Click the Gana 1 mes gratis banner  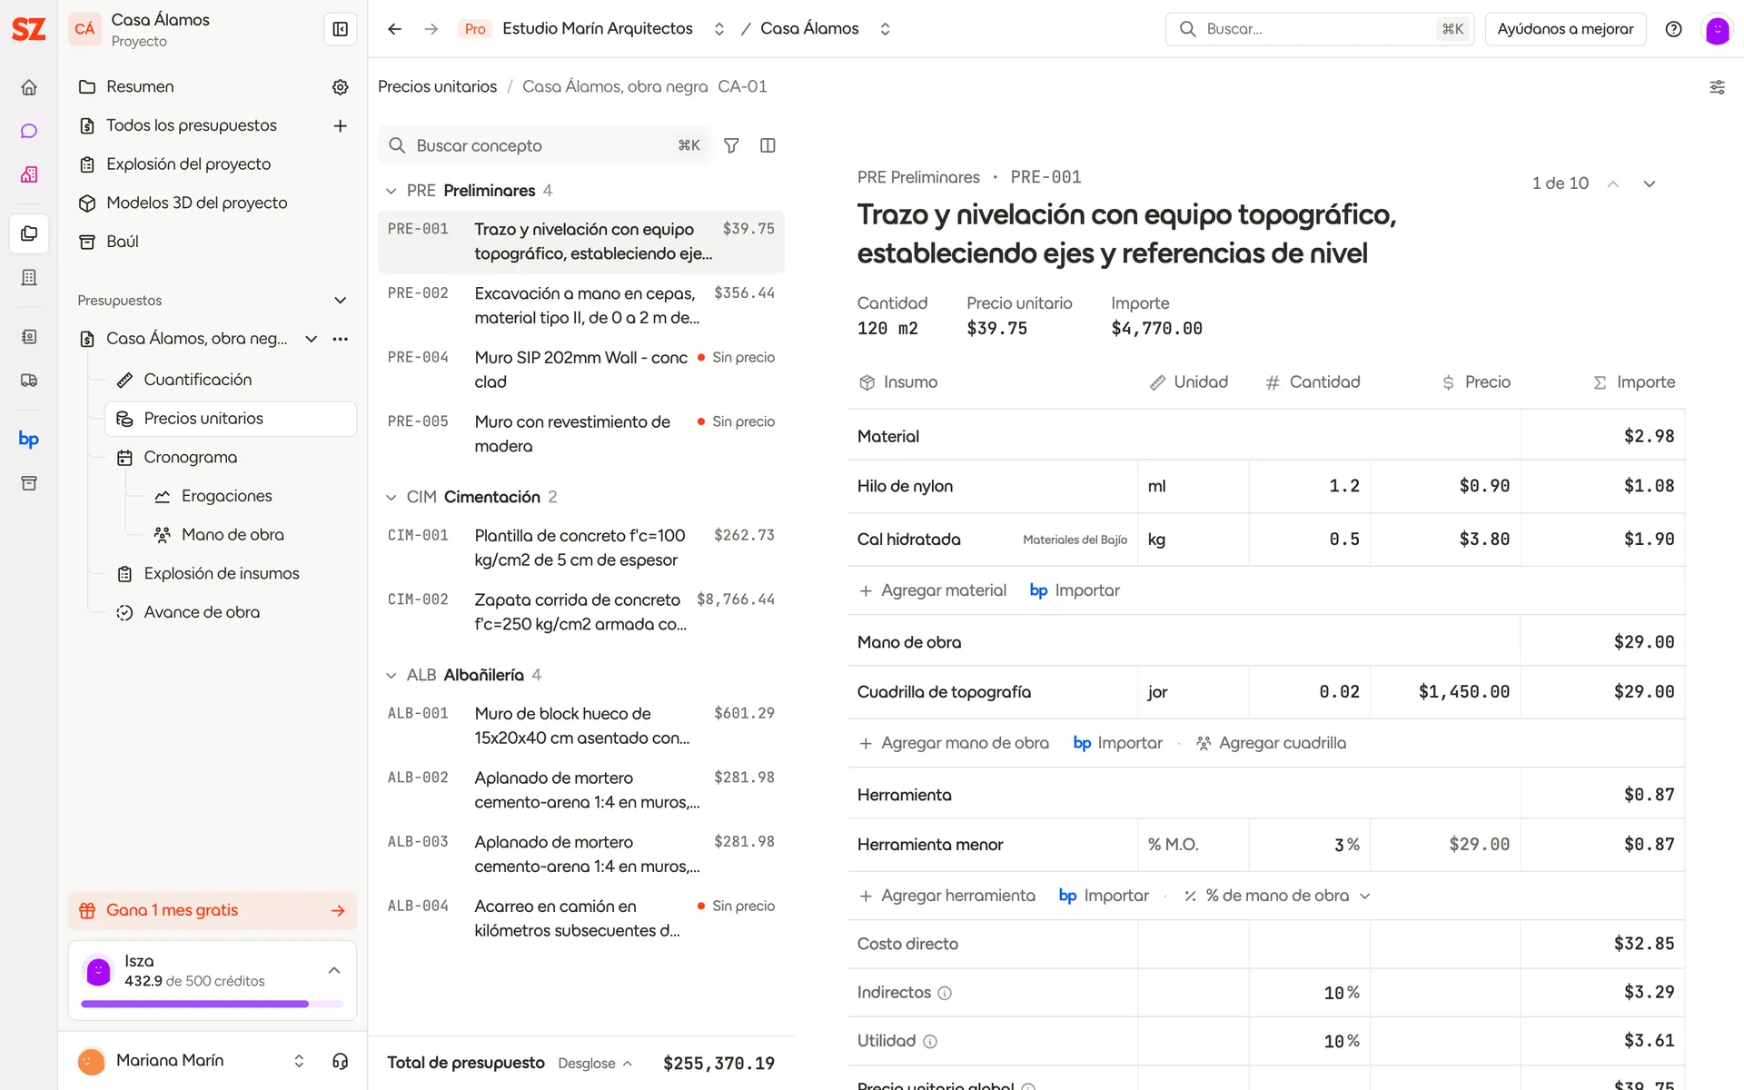(x=213, y=911)
